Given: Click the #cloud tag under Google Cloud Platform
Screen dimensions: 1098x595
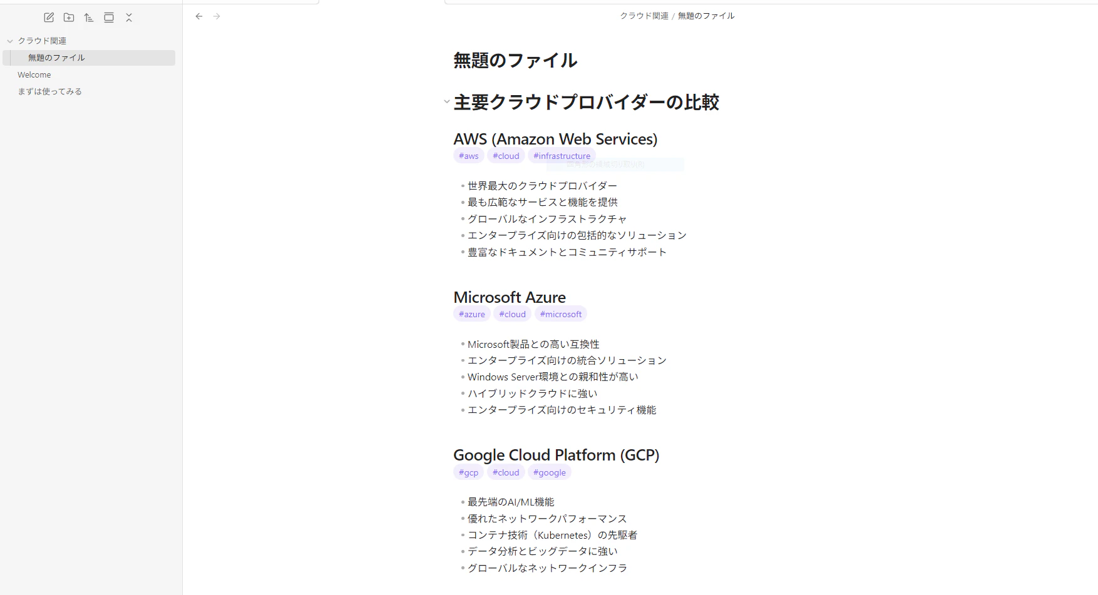Looking at the screenshot, I should pyautogui.click(x=506, y=472).
